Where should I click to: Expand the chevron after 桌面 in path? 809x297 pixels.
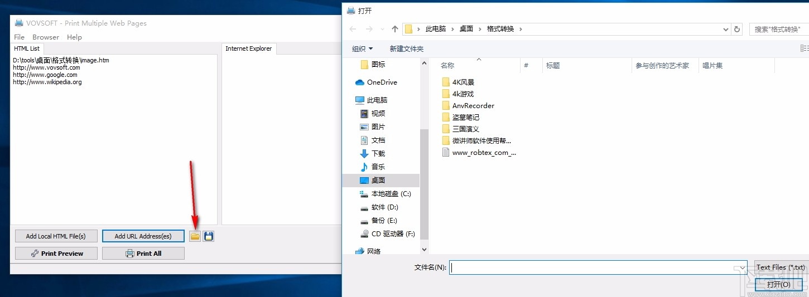click(x=480, y=29)
